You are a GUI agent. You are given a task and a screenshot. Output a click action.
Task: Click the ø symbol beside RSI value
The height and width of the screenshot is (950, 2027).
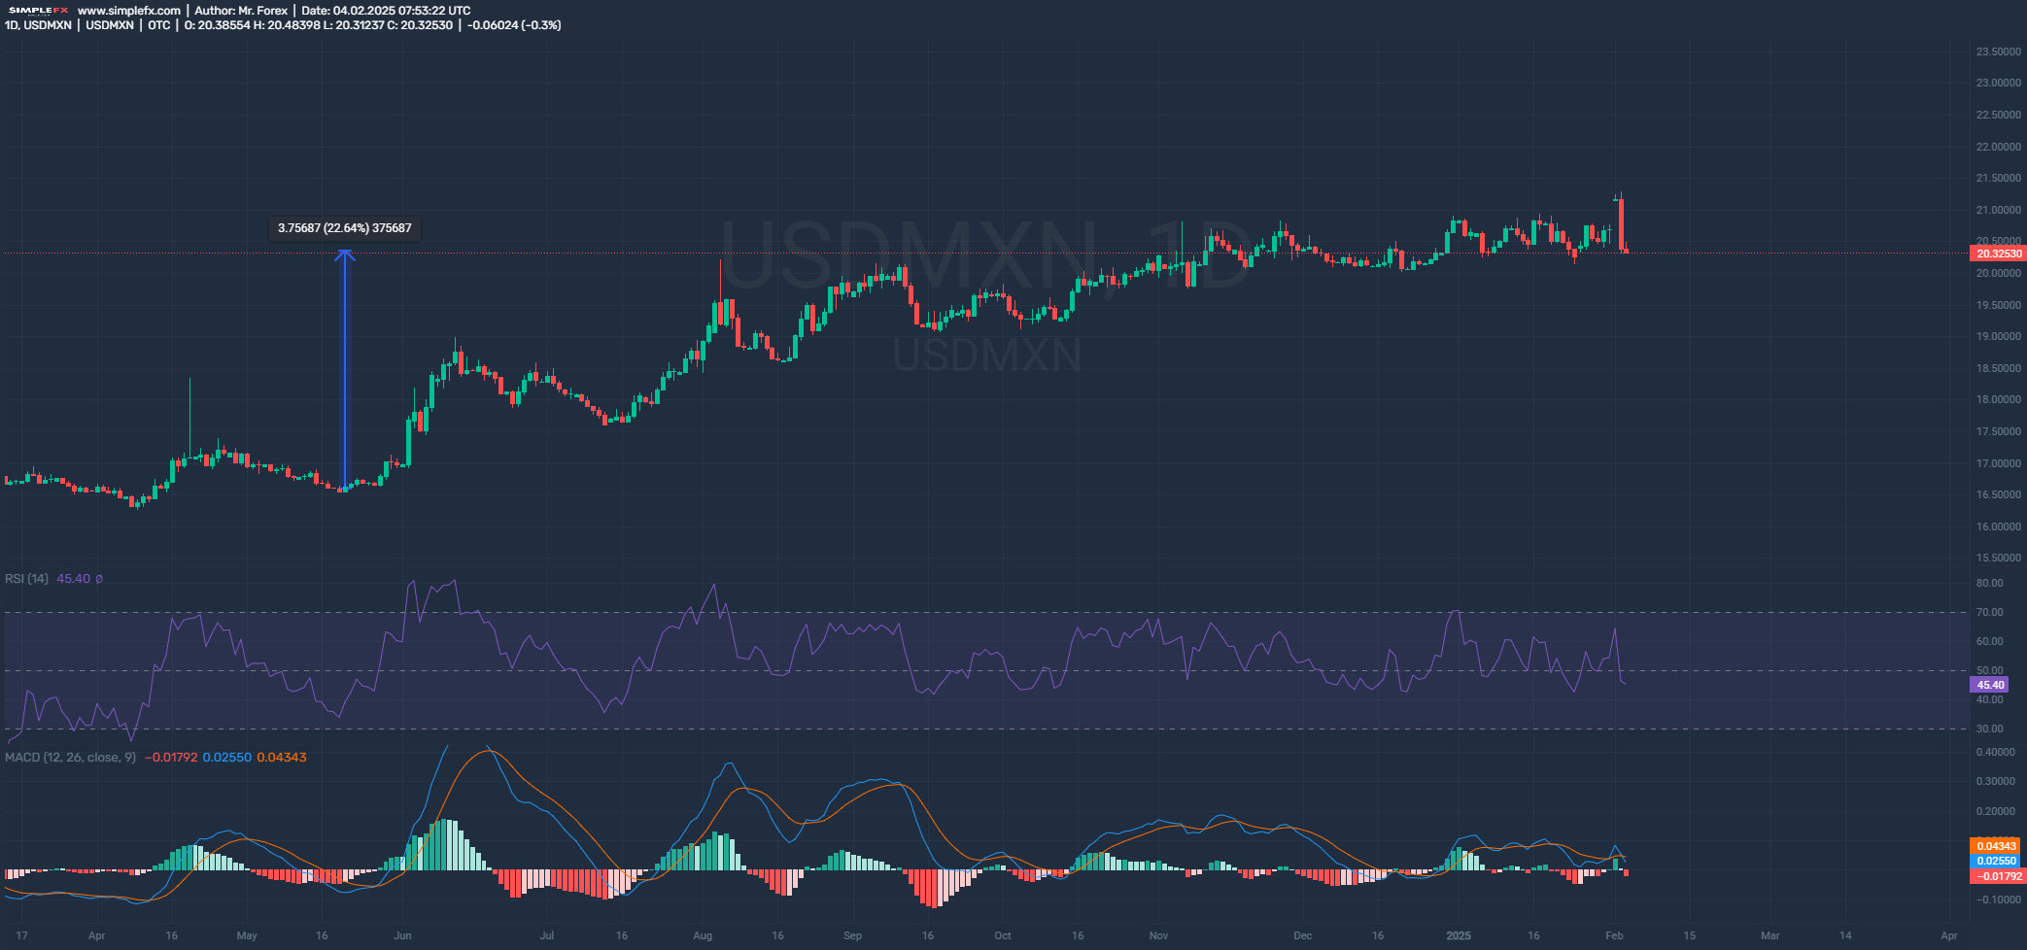coord(99,579)
